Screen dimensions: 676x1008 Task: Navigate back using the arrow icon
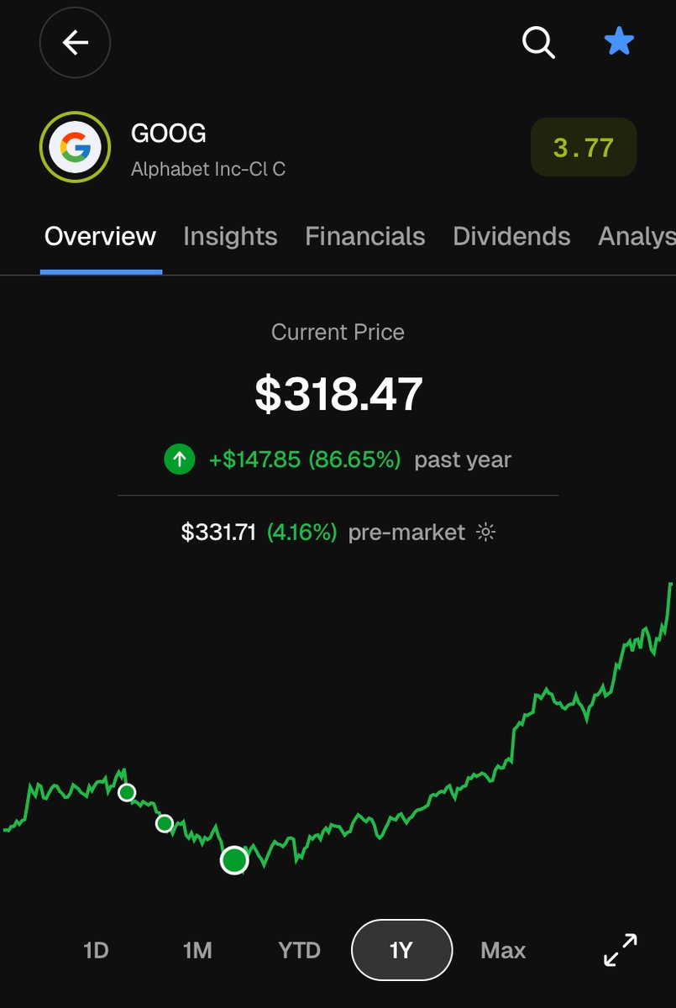pyautogui.click(x=75, y=43)
